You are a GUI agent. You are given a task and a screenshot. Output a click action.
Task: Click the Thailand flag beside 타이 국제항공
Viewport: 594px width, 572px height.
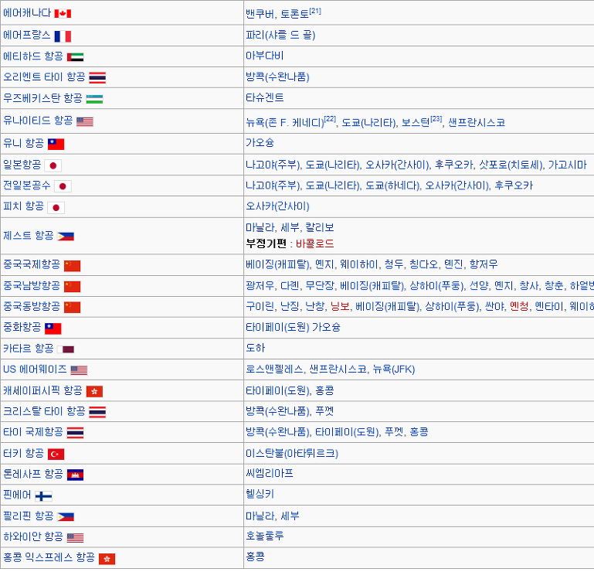pyautogui.click(x=75, y=433)
